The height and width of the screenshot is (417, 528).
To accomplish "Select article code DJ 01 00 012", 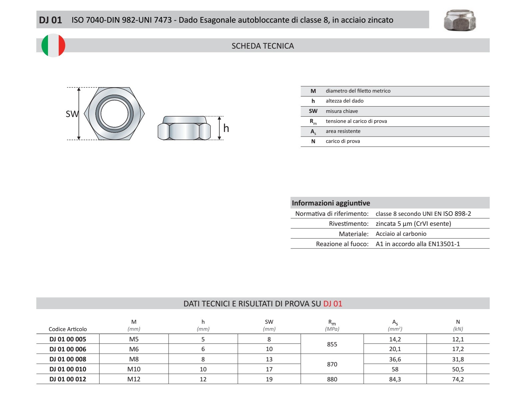I will (68, 379).
